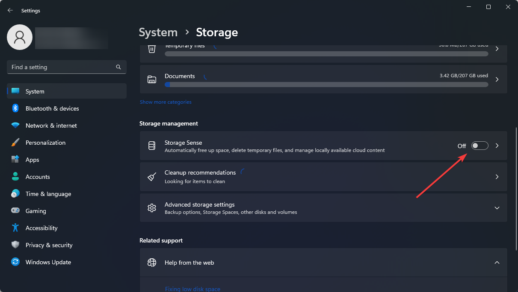Click the Find a setting field

67,67
